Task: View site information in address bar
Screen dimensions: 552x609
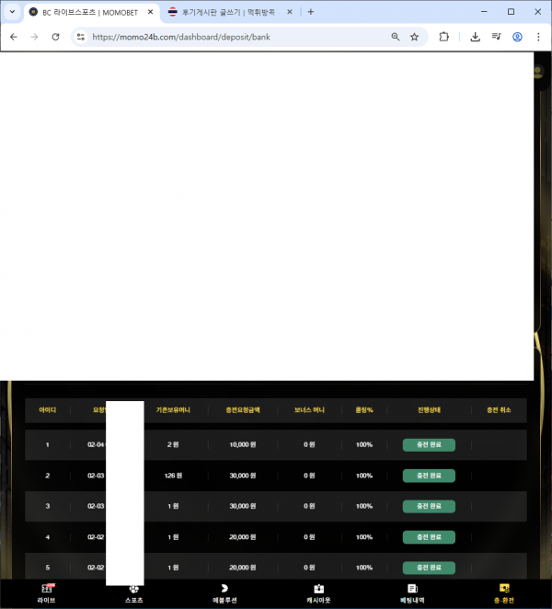Action: (80, 37)
